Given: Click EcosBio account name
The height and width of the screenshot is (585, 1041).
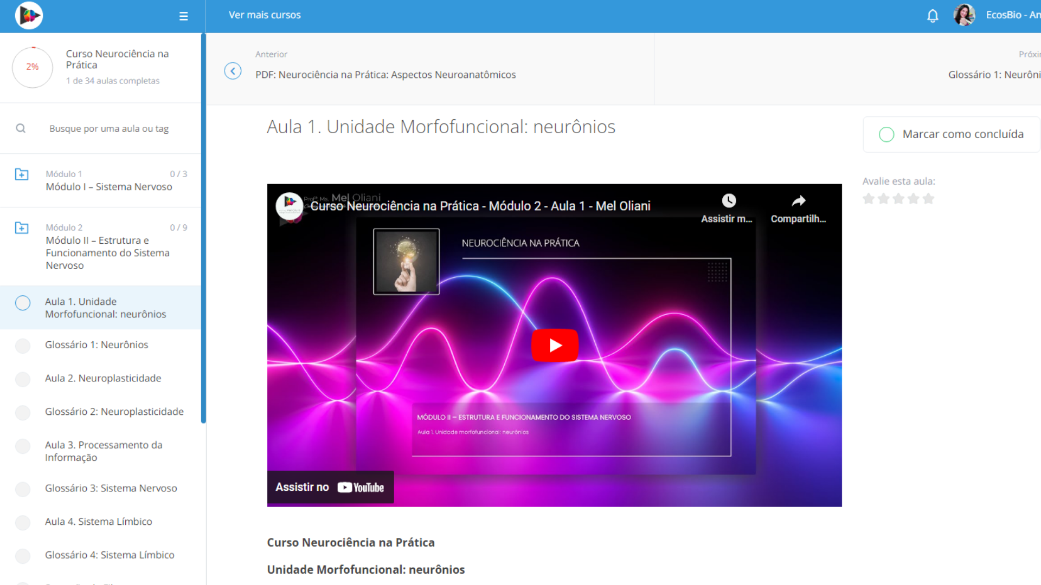Looking at the screenshot, I should [1013, 15].
